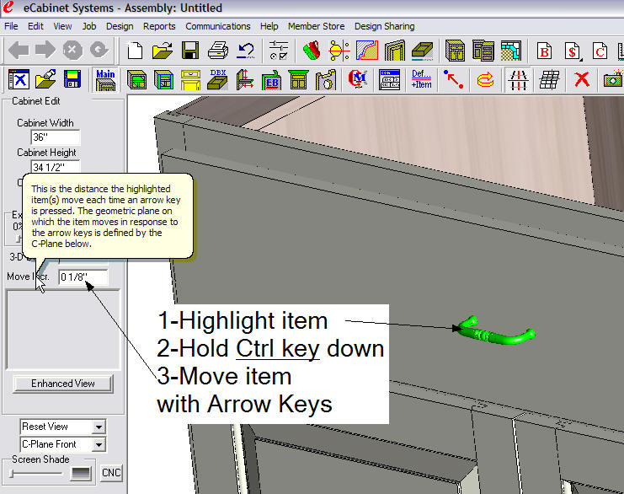The height and width of the screenshot is (494, 624).
Task: Click the cabinet with crown molding icon
Action: (298, 80)
